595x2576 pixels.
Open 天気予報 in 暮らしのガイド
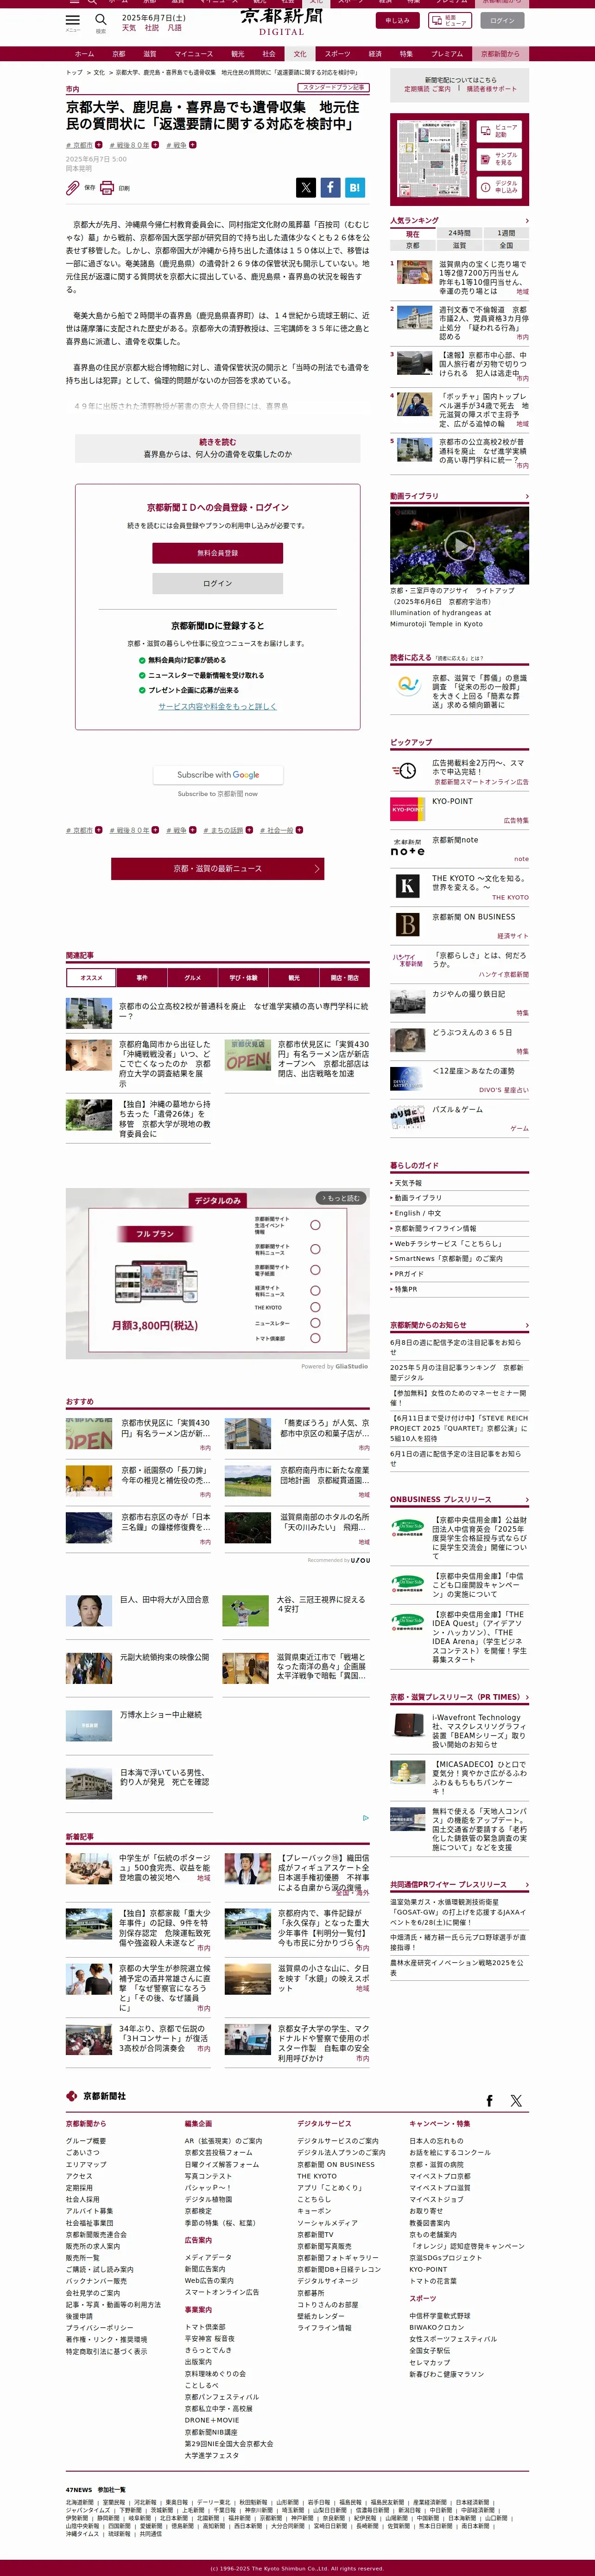tap(408, 1183)
